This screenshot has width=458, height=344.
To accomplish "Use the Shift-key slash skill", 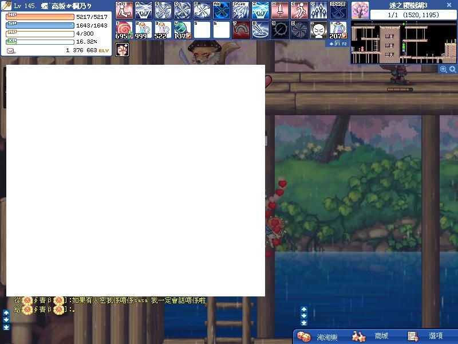I will (241, 10).
